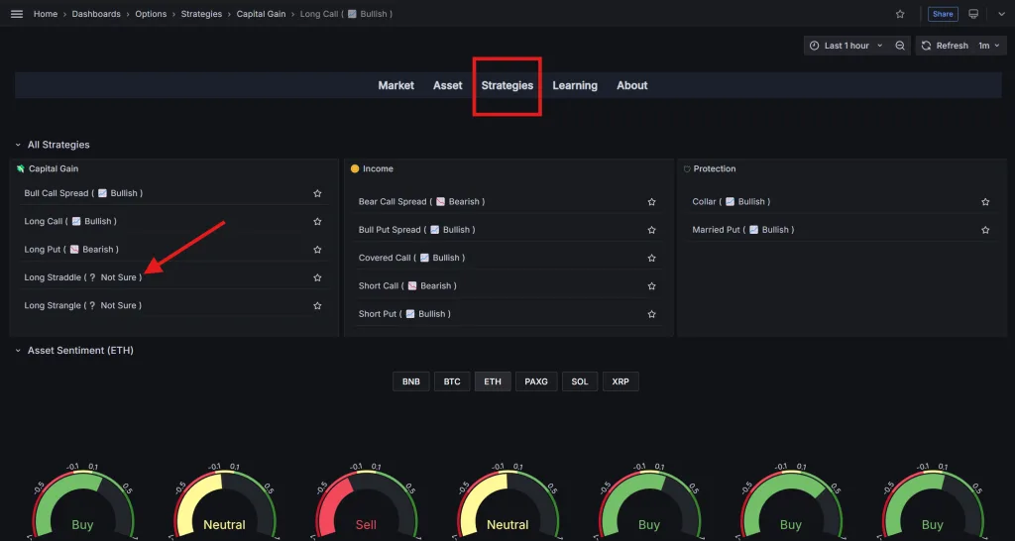Screen dimensions: 1015x541
Task: Open the 1m refresh interval dropdown
Action: click(x=989, y=46)
